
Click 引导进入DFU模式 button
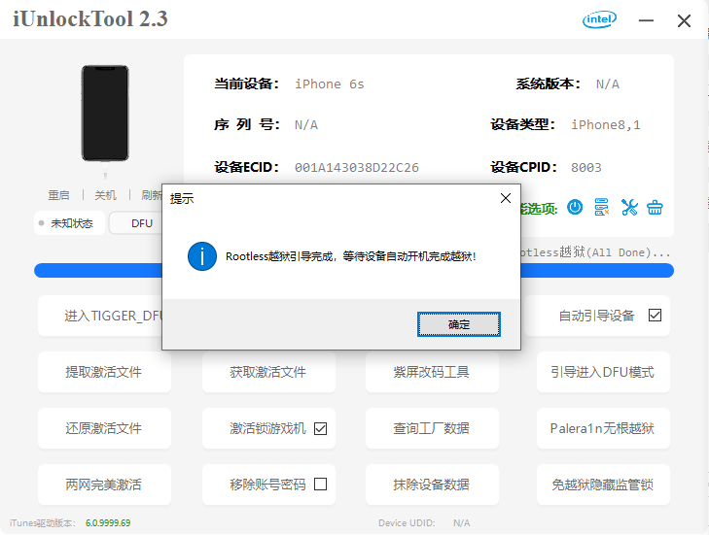603,372
